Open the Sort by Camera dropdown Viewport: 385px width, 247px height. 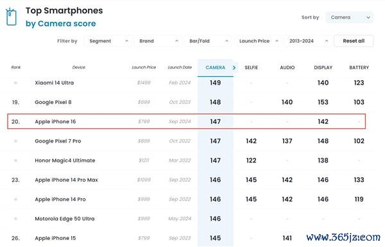click(x=350, y=17)
